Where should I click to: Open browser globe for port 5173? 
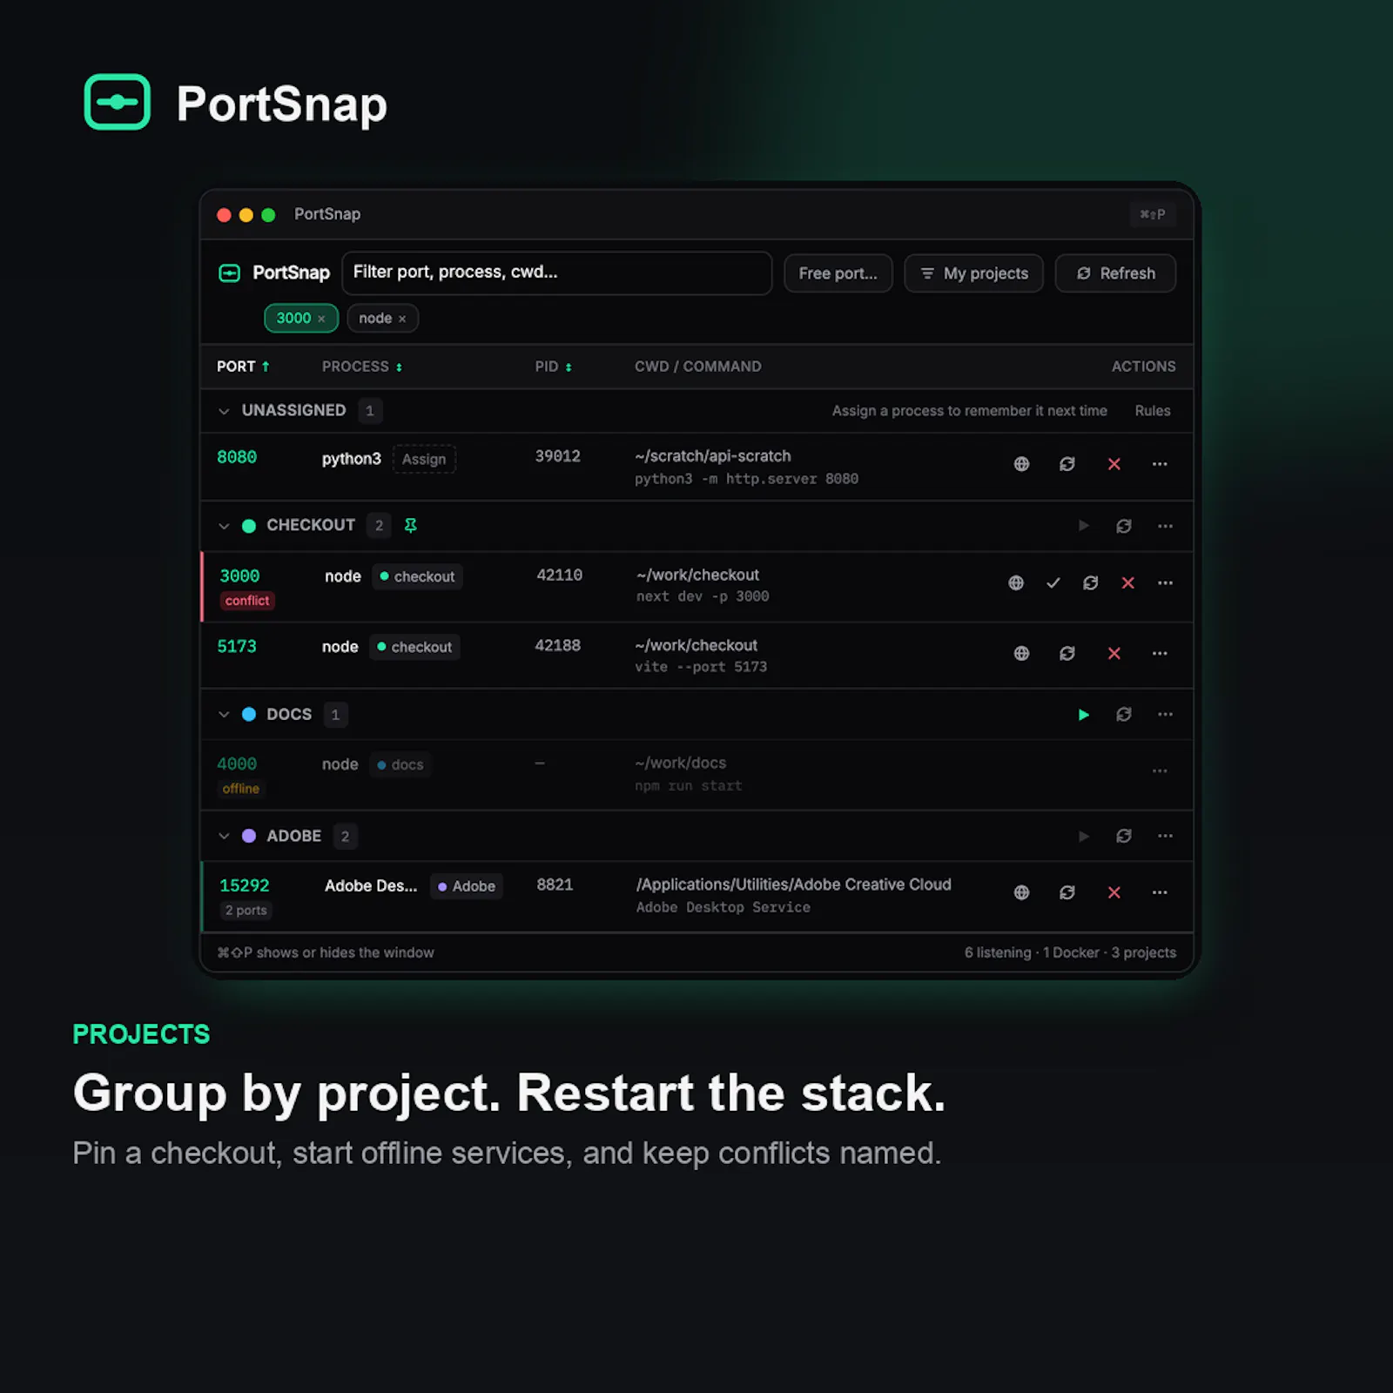(x=1021, y=653)
